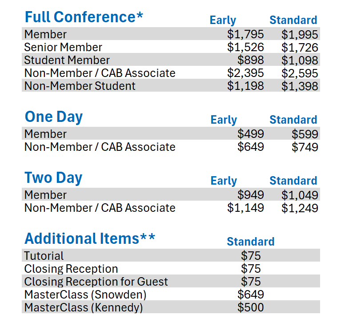Select the Student Member row label
The height and width of the screenshot is (323, 345).
point(67,60)
